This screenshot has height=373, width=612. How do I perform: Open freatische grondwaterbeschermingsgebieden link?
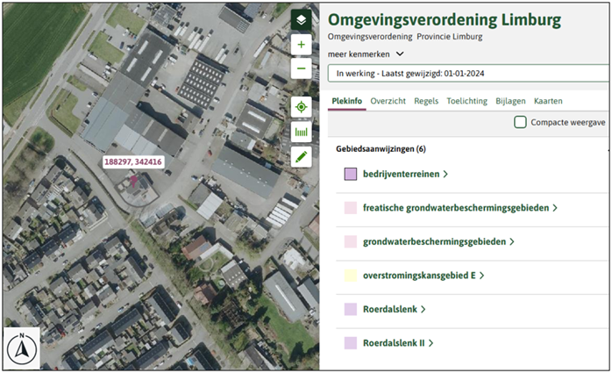click(x=459, y=208)
